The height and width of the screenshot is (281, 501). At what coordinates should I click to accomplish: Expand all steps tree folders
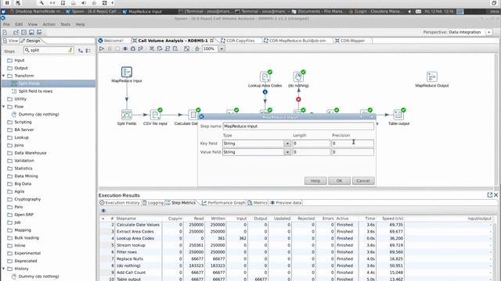tap(81, 50)
